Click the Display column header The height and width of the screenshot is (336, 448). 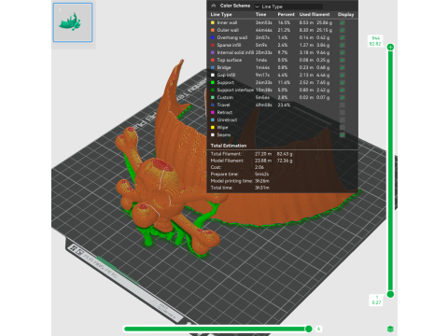click(x=345, y=15)
